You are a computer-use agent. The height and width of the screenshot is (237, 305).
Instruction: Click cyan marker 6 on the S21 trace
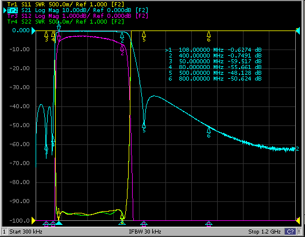click(209, 132)
